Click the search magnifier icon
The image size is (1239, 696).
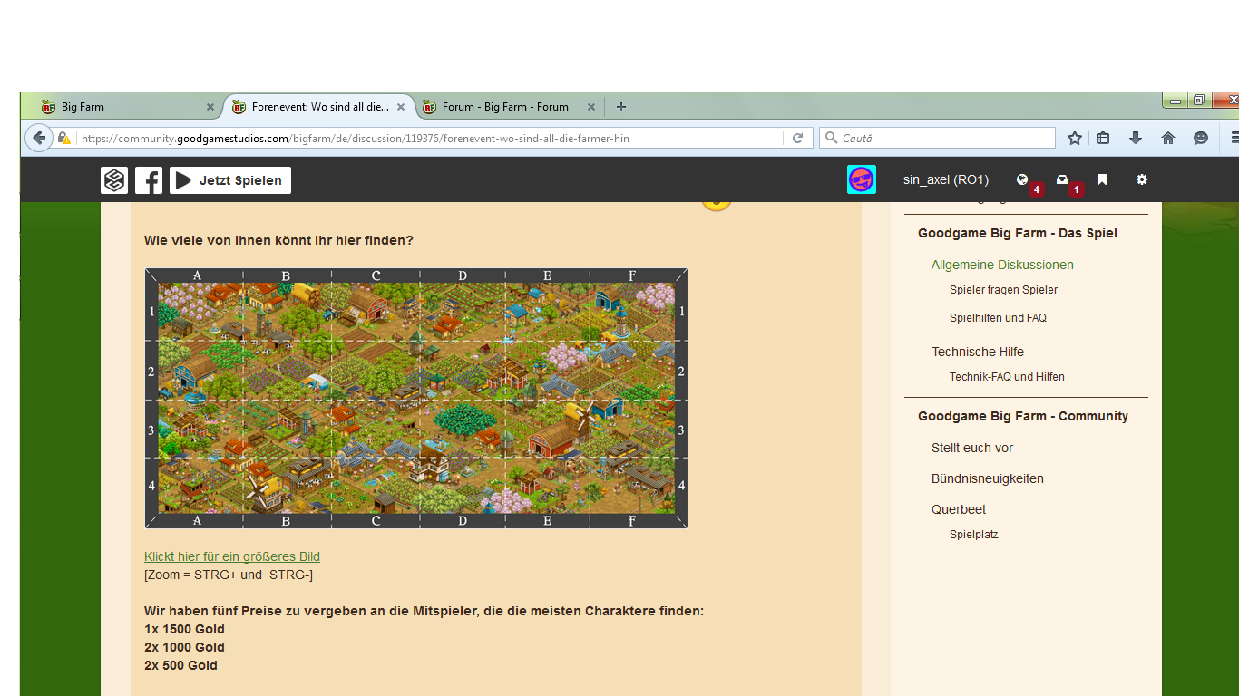pyautogui.click(x=831, y=138)
